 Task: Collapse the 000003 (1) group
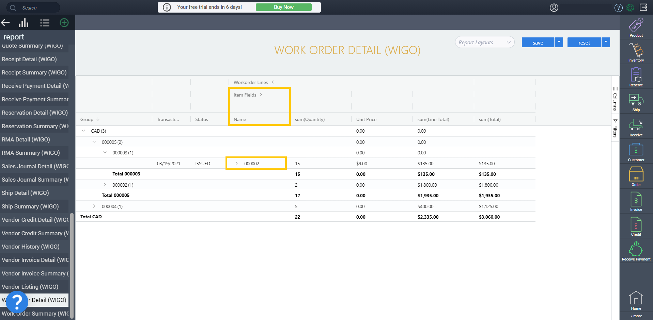coord(105,152)
